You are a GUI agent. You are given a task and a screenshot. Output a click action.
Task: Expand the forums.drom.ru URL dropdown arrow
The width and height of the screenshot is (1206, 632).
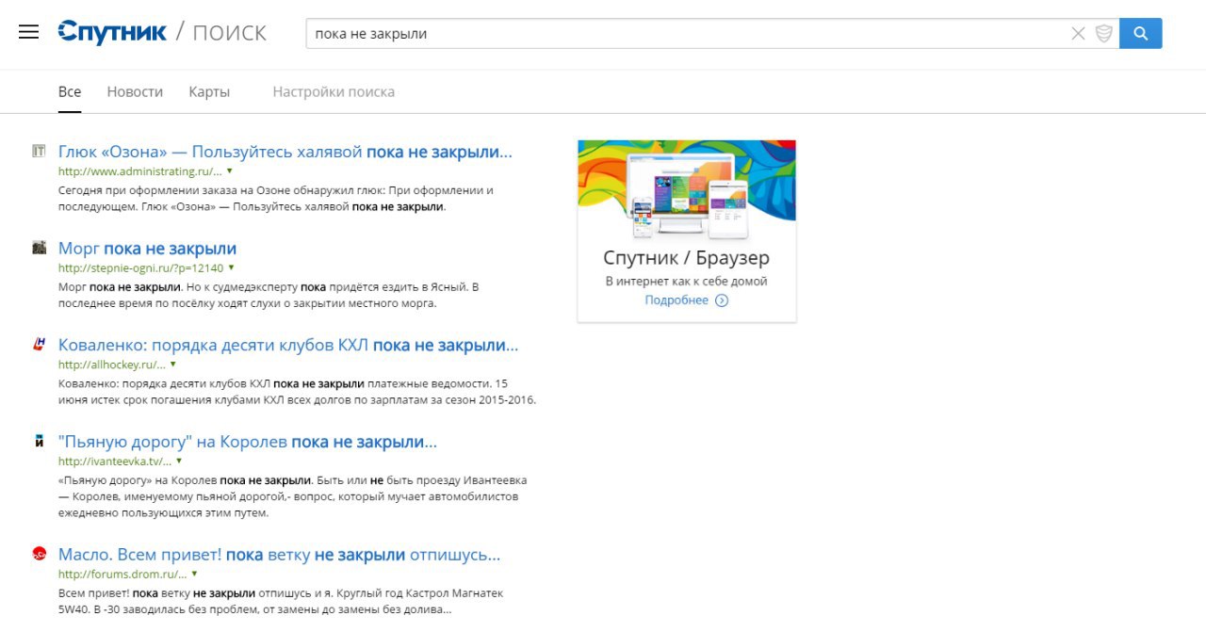point(194,574)
